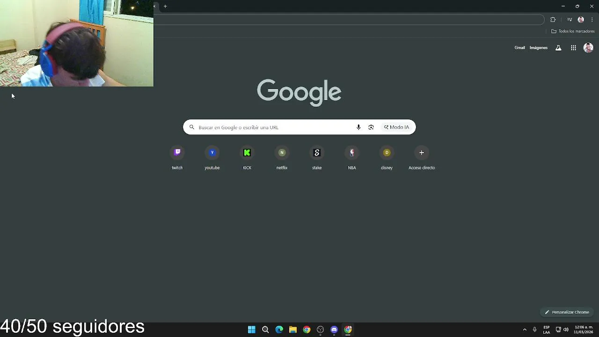599x337 pixels.
Task: Launch Microsoft Edge from taskbar
Action: (279, 330)
